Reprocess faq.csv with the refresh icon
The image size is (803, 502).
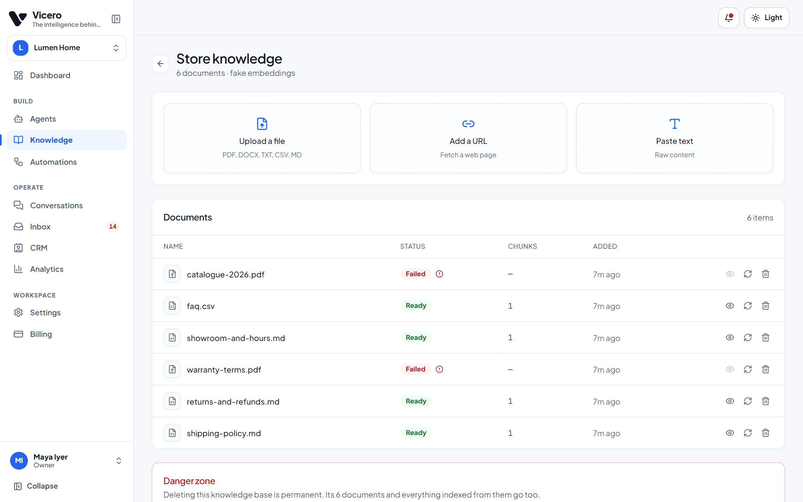click(x=748, y=306)
